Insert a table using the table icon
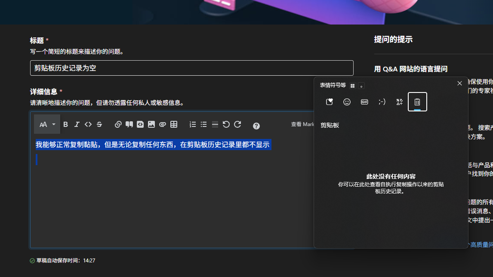The width and height of the screenshot is (493, 277). (174, 124)
